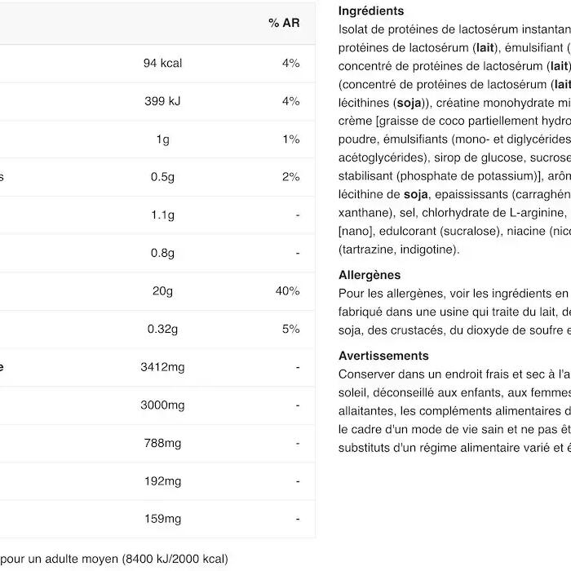This screenshot has height=571, width=571.
Task: Select the 159mg value in last row
Action: [x=162, y=519]
